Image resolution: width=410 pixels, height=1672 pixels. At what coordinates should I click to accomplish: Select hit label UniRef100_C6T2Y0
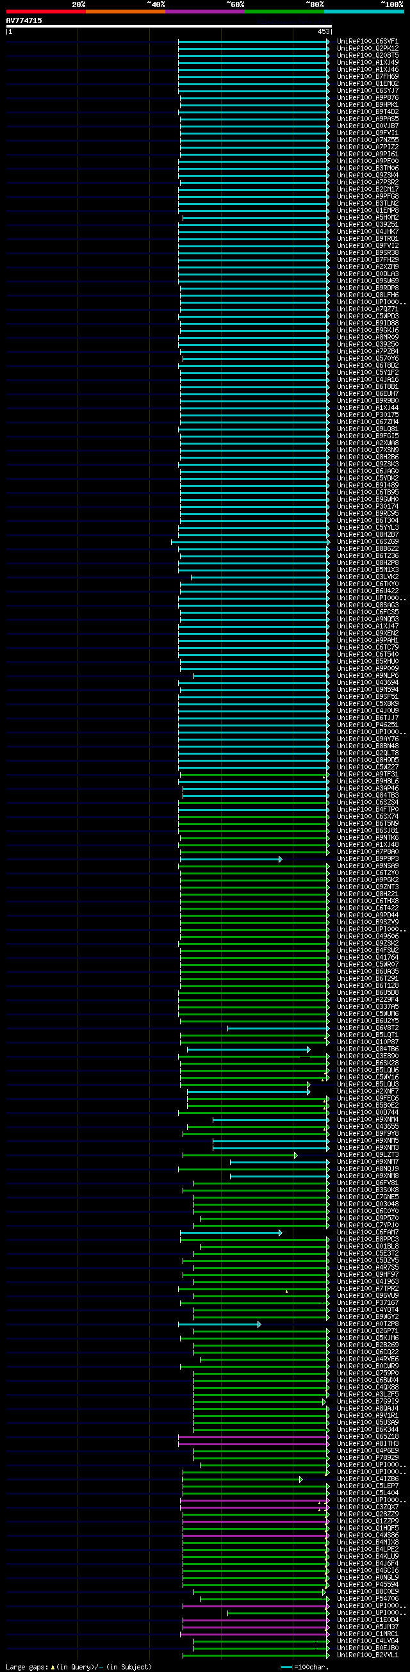click(368, 873)
